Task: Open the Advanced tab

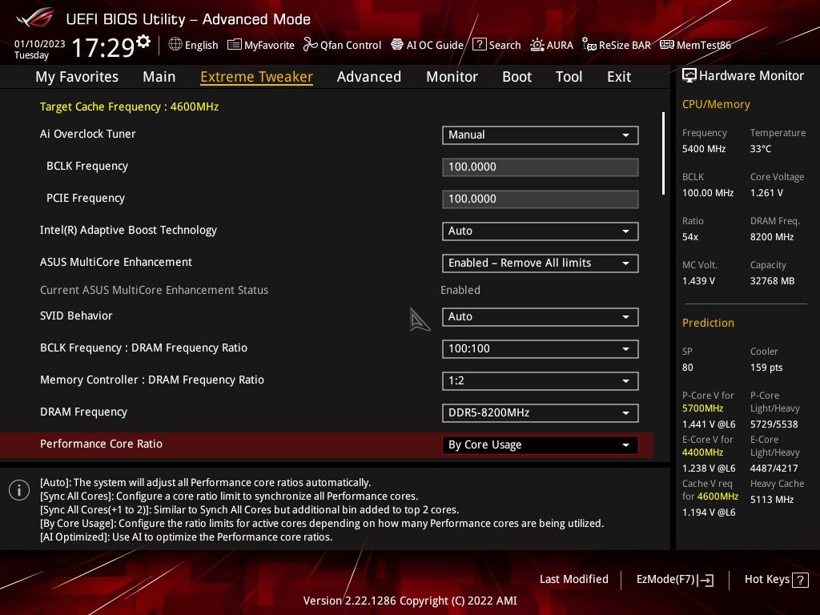Action: pos(369,77)
